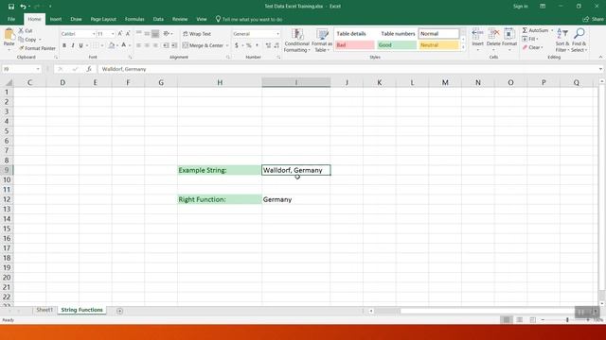Switch to the Review tab

click(x=180, y=19)
